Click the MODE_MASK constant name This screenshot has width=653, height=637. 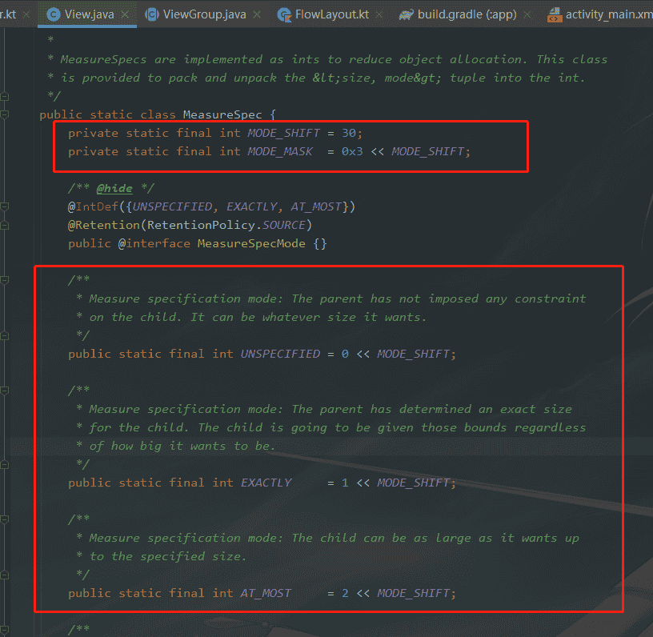click(280, 151)
